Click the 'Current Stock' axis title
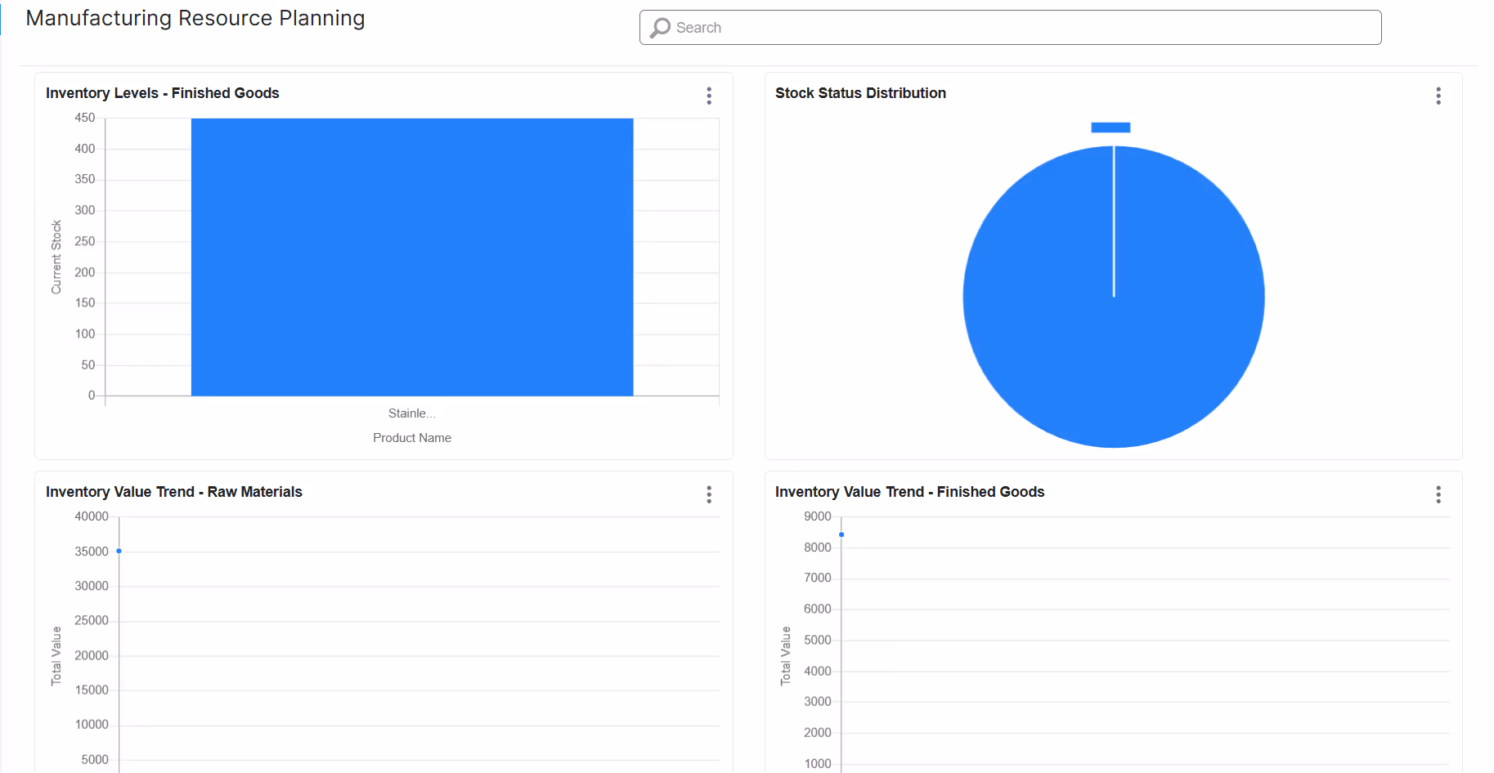 (56, 257)
